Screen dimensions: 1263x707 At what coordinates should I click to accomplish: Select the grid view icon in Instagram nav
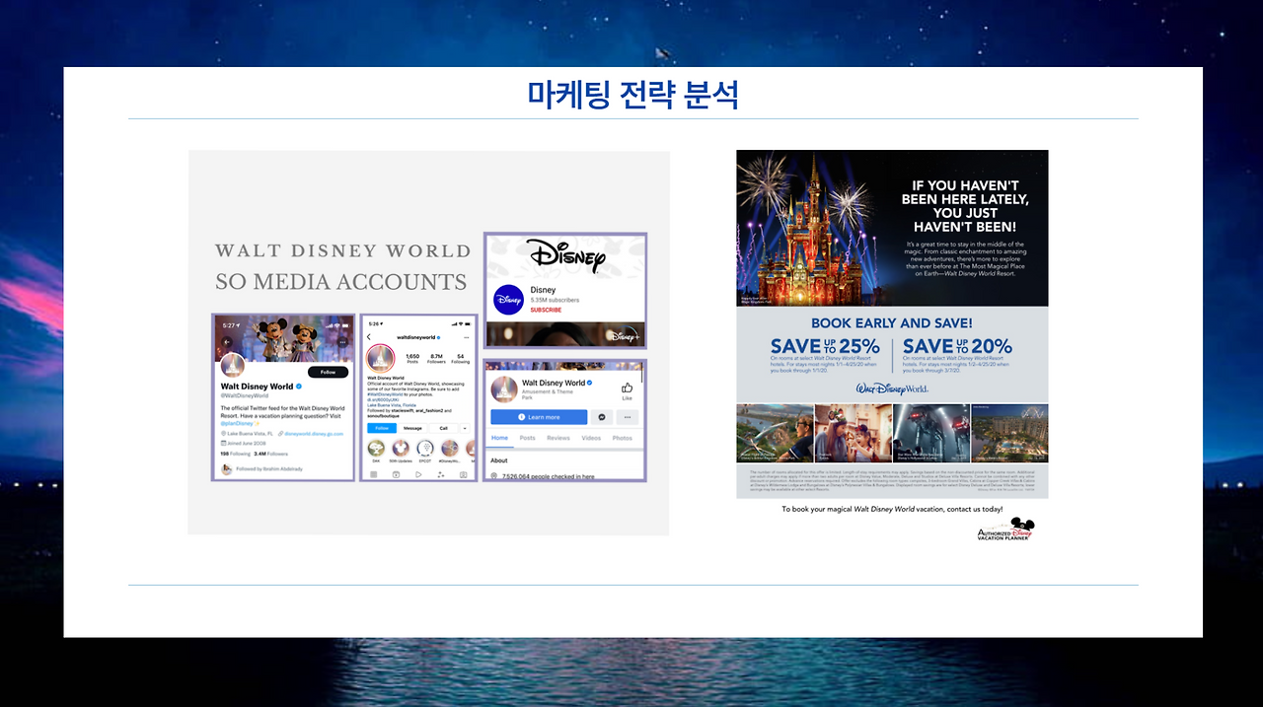point(373,473)
